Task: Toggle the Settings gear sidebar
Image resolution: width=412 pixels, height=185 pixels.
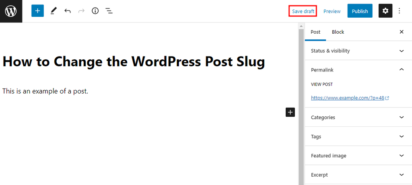Action: (x=385, y=11)
